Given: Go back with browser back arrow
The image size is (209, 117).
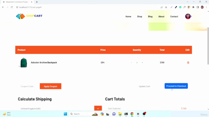Looking at the screenshot, I should tap(3, 7).
